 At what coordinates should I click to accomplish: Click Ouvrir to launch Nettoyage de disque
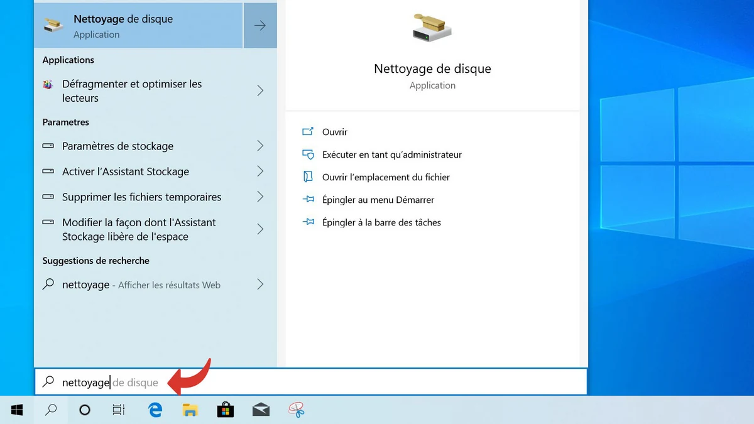tap(333, 132)
